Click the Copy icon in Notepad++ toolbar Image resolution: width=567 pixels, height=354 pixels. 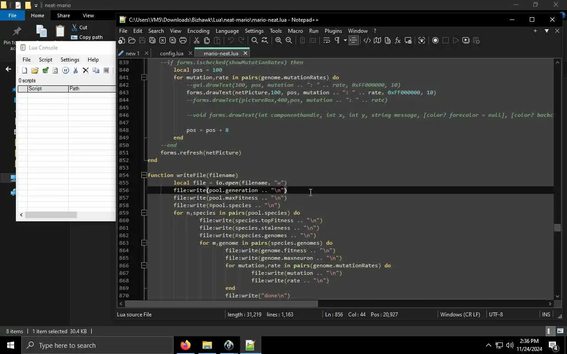pos(206,40)
